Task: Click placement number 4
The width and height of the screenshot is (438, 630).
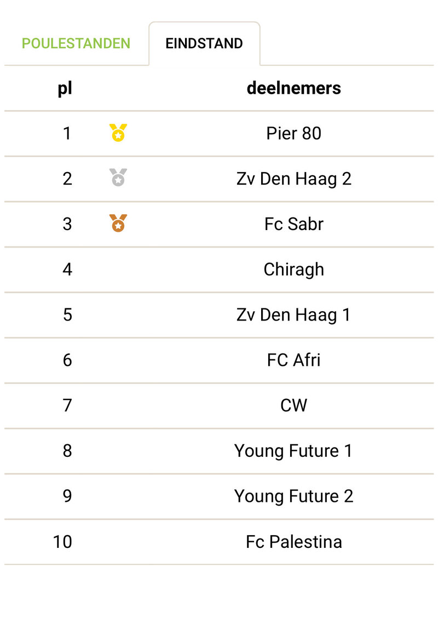Action: click(x=67, y=270)
